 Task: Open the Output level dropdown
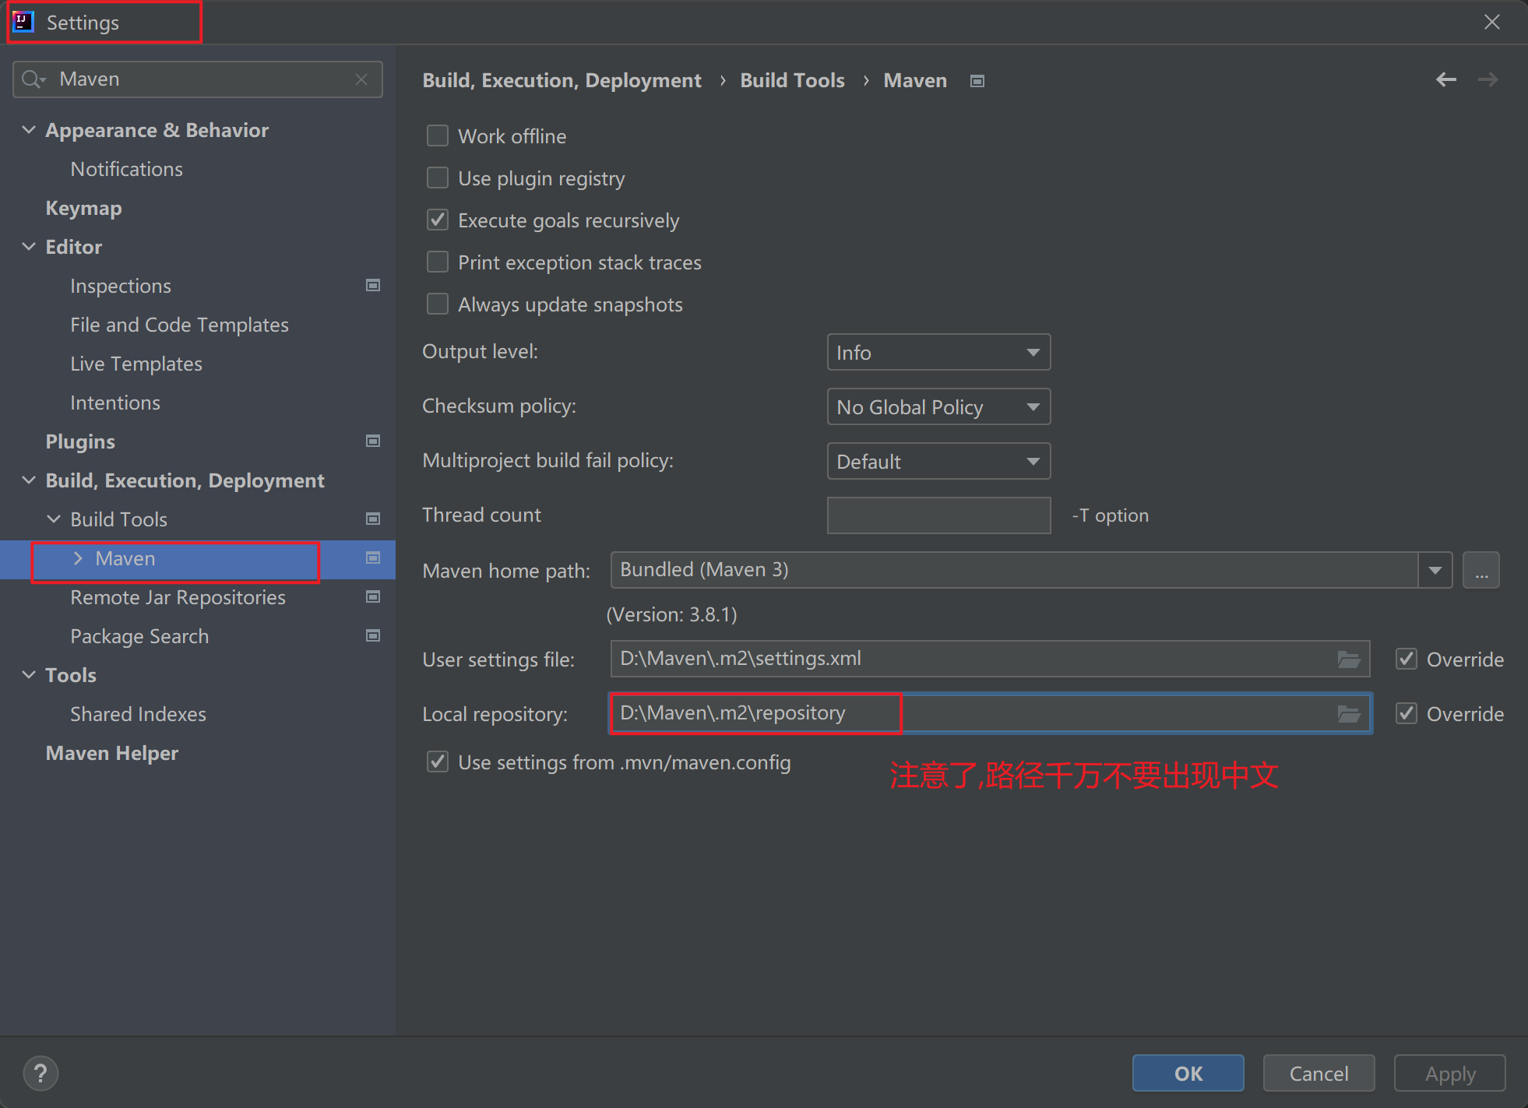point(938,353)
